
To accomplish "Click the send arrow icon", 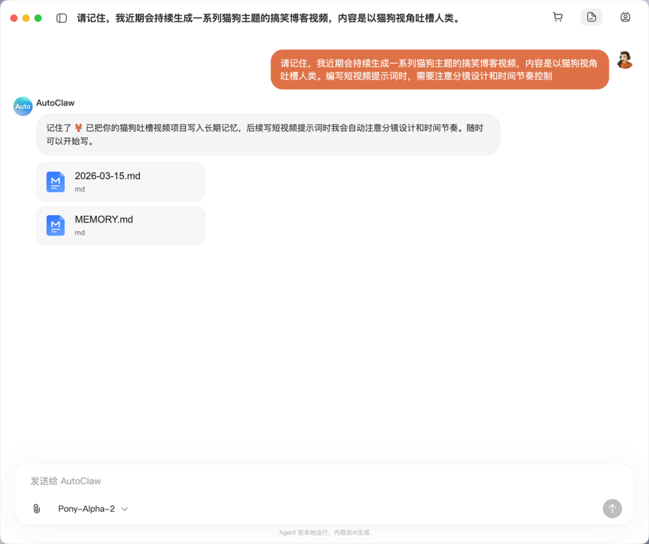I will (x=612, y=509).
